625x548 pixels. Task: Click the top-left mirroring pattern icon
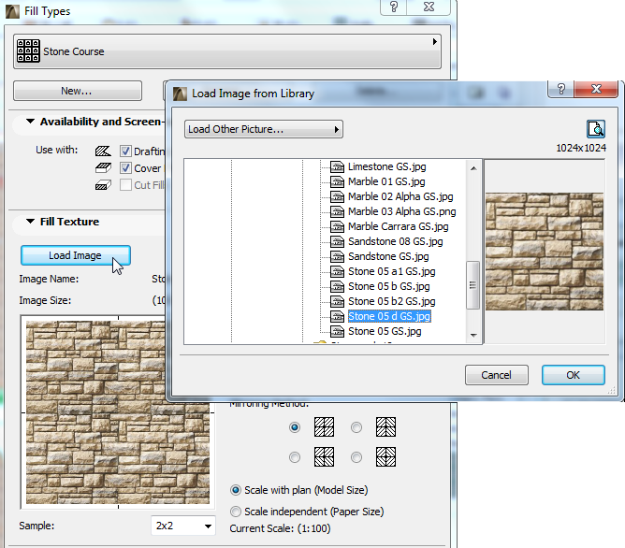(324, 427)
